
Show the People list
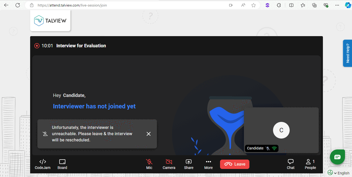pos(310,164)
